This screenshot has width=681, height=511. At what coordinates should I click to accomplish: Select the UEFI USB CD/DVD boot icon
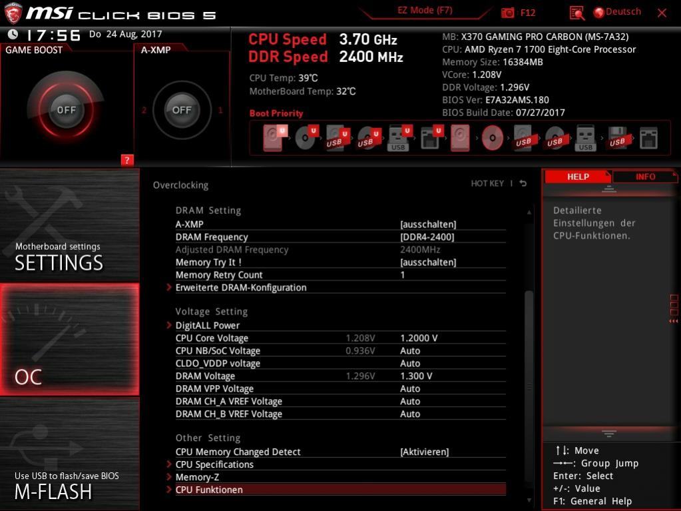click(369, 138)
